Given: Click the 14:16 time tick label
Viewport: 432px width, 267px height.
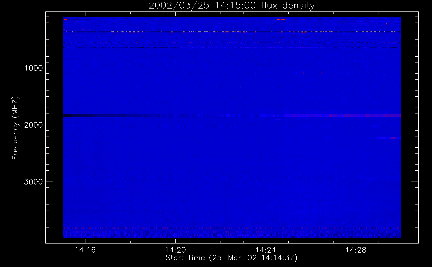Looking at the screenshot, I should click(85, 250).
